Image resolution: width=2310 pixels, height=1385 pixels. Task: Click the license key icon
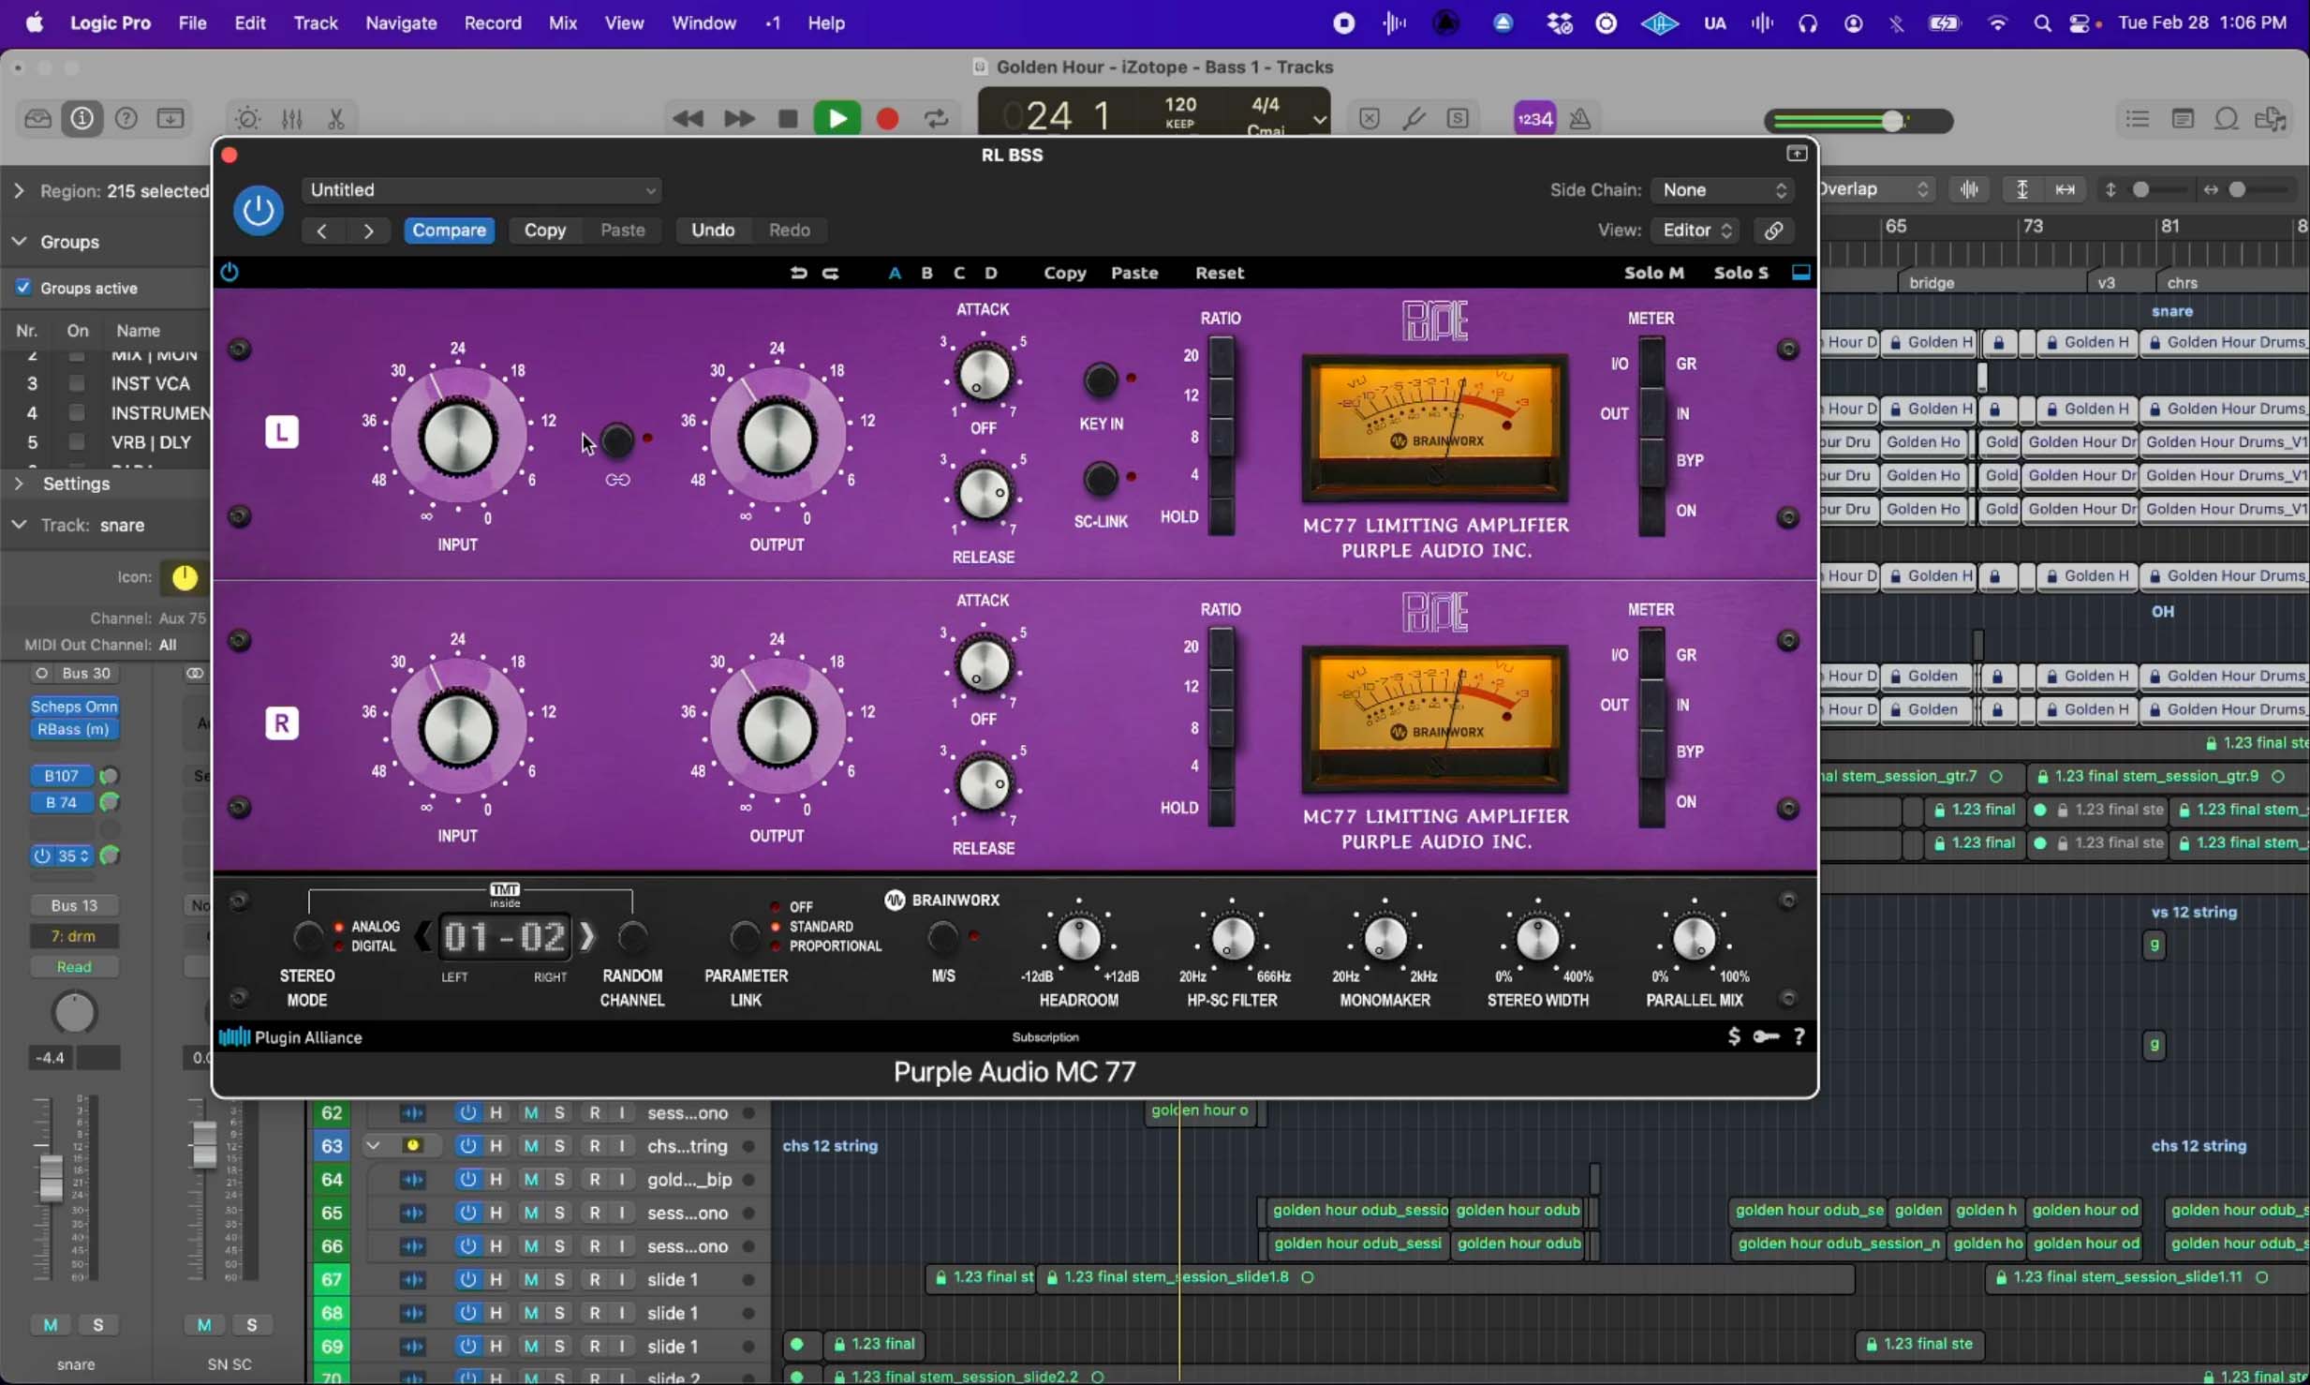[1766, 1036]
